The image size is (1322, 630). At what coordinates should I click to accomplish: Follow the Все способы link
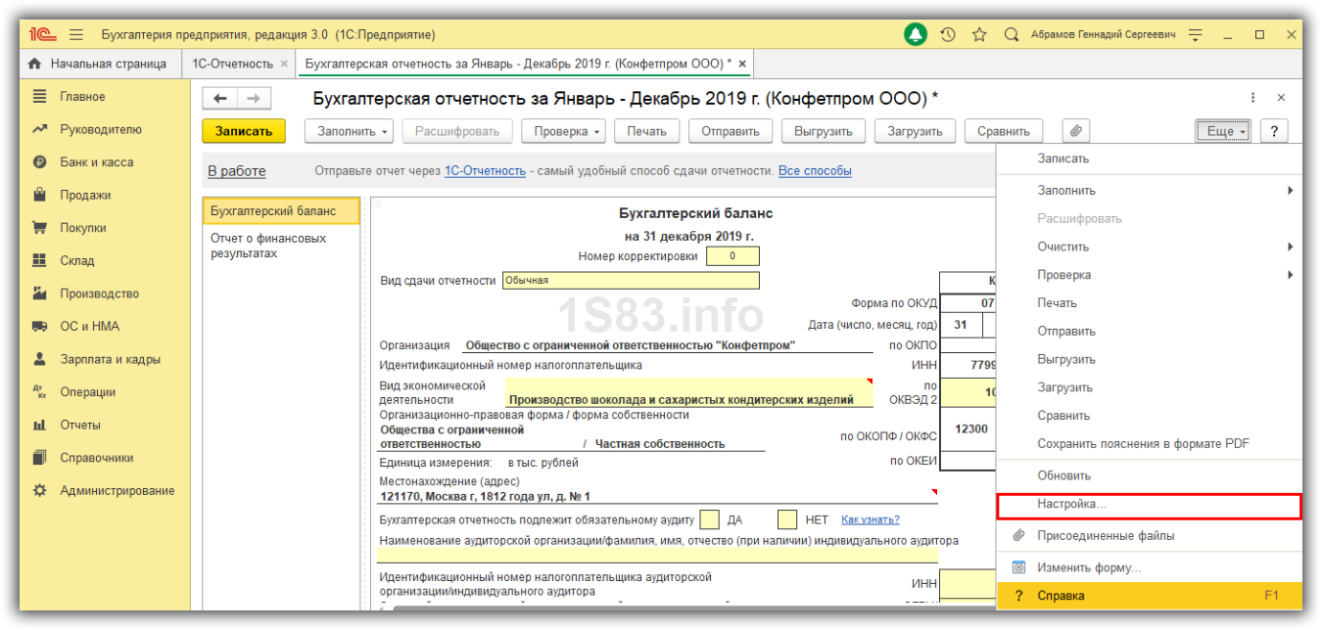point(815,171)
